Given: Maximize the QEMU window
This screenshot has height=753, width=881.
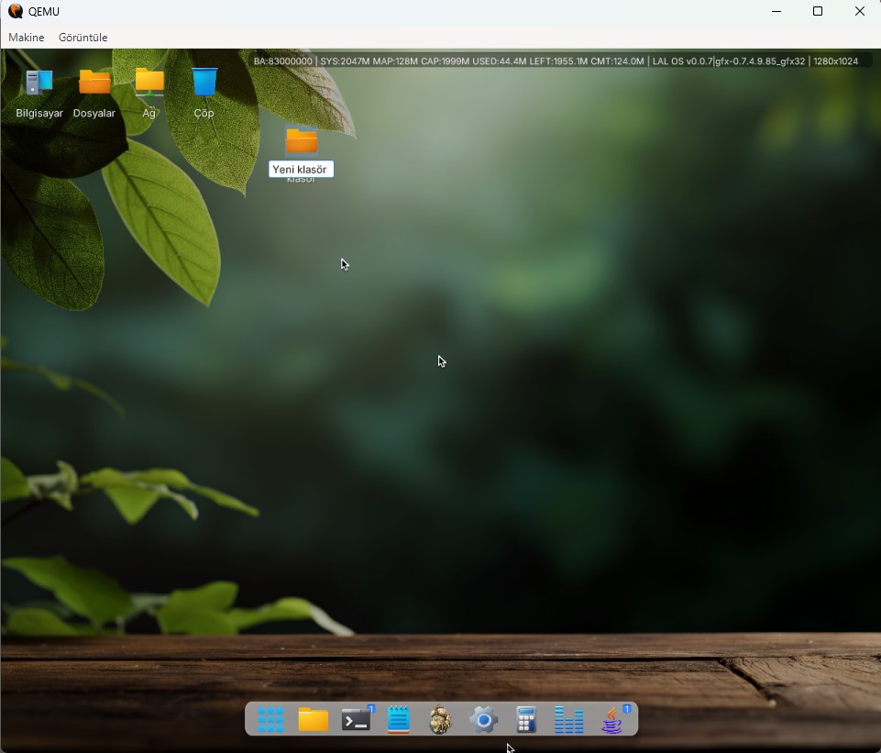Looking at the screenshot, I should [x=818, y=11].
